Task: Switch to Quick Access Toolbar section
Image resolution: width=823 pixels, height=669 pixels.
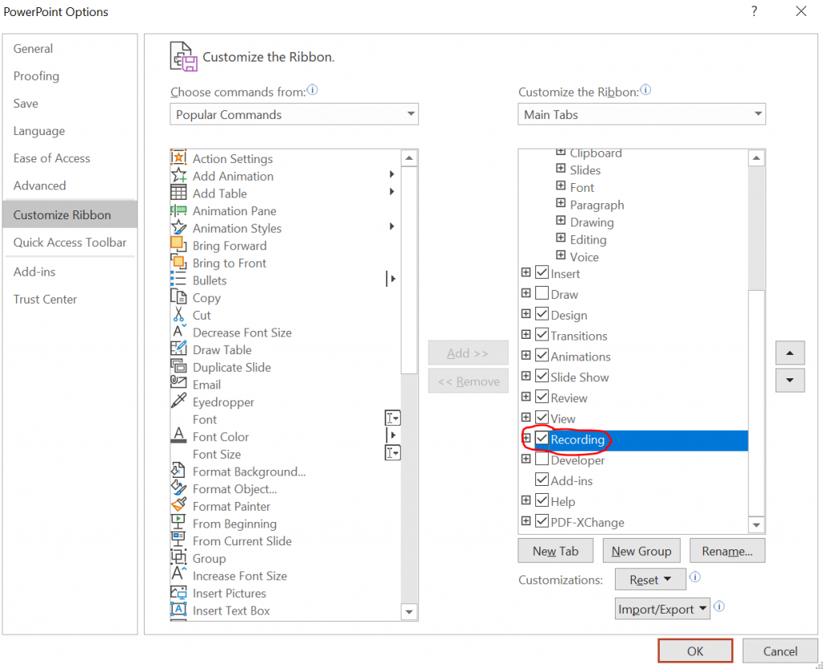Action: [70, 243]
